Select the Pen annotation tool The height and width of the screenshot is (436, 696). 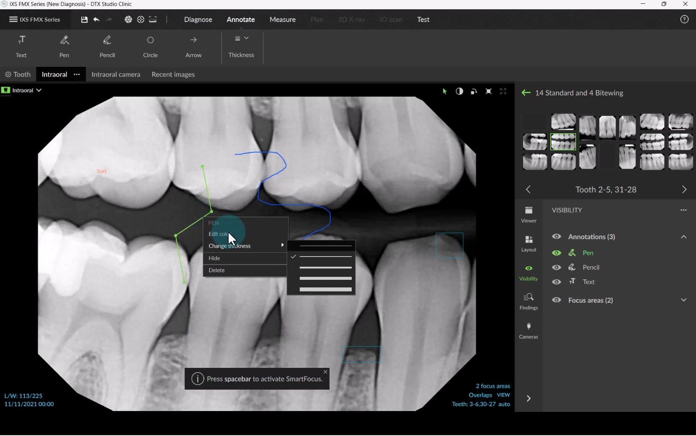coord(64,46)
